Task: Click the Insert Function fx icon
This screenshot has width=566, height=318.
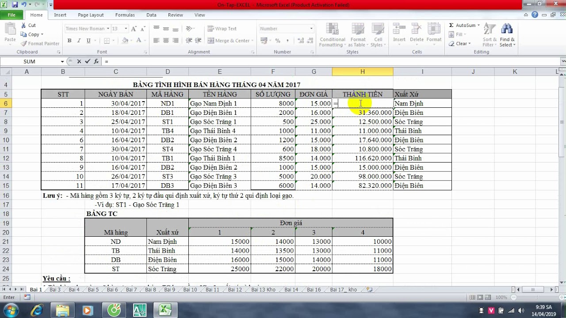Action: (96, 61)
